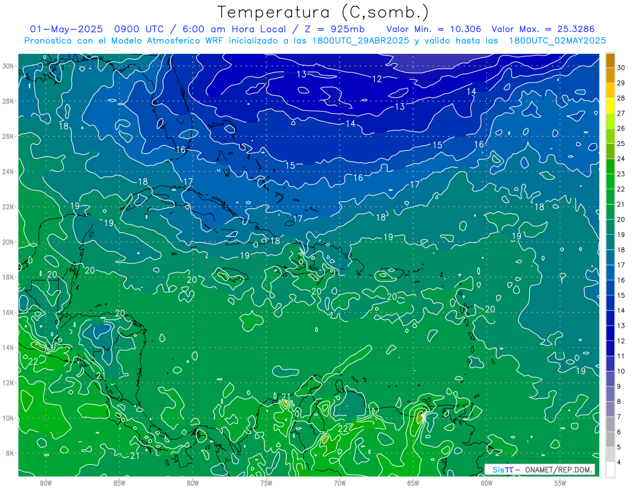635x490 pixels.
Task: Select the valid-until time "1800UTC_02MAY2025"
Action: point(557,41)
